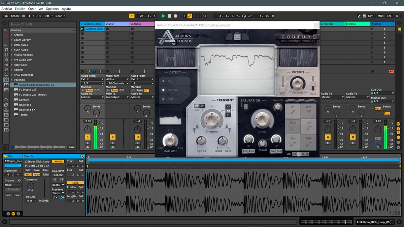Open the Clips category play icon

(6, 85)
